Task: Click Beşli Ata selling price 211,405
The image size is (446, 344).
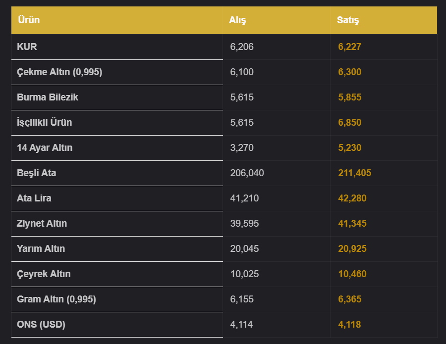Action: click(x=354, y=173)
